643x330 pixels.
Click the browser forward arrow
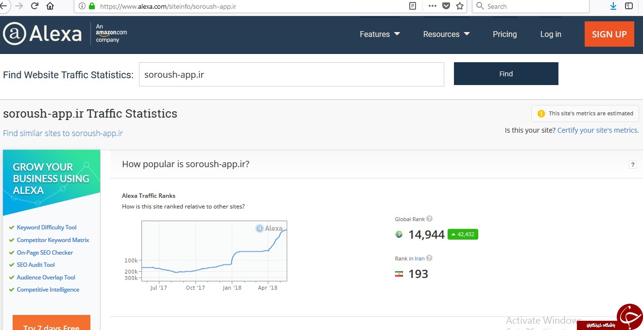click(x=19, y=6)
